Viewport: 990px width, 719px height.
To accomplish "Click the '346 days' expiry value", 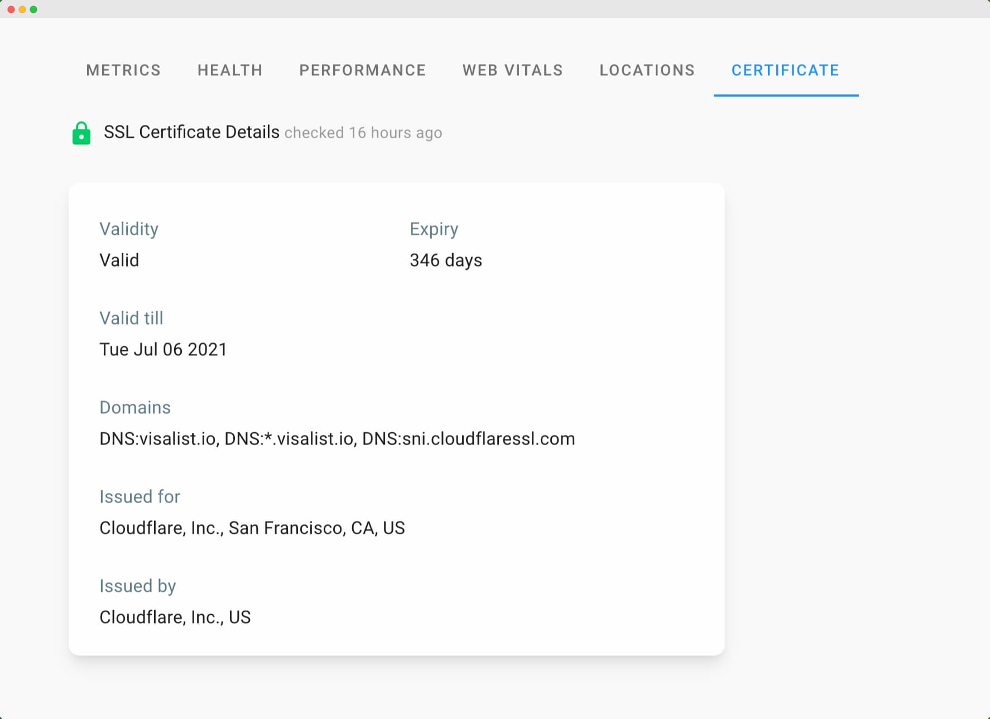I will click(446, 260).
